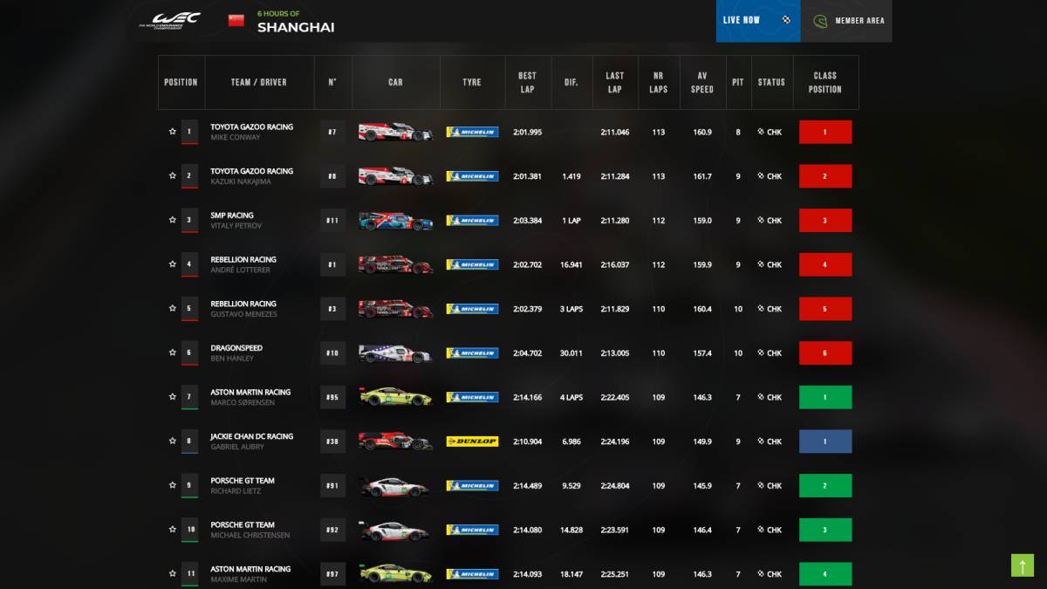Star the Jackie Chan DC Racing row
The height and width of the screenshot is (589, 1047).
[x=173, y=442]
